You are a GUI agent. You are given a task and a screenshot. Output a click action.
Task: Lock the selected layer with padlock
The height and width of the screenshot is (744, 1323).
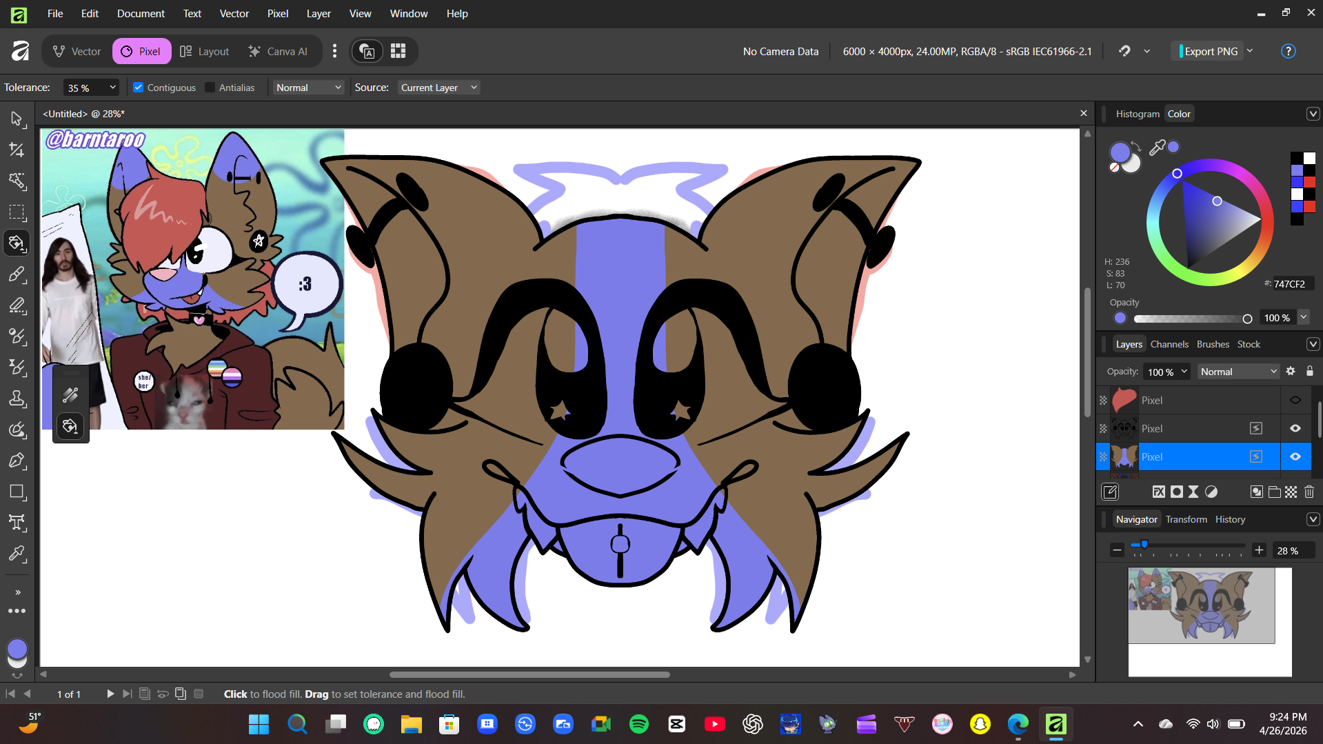click(1310, 371)
